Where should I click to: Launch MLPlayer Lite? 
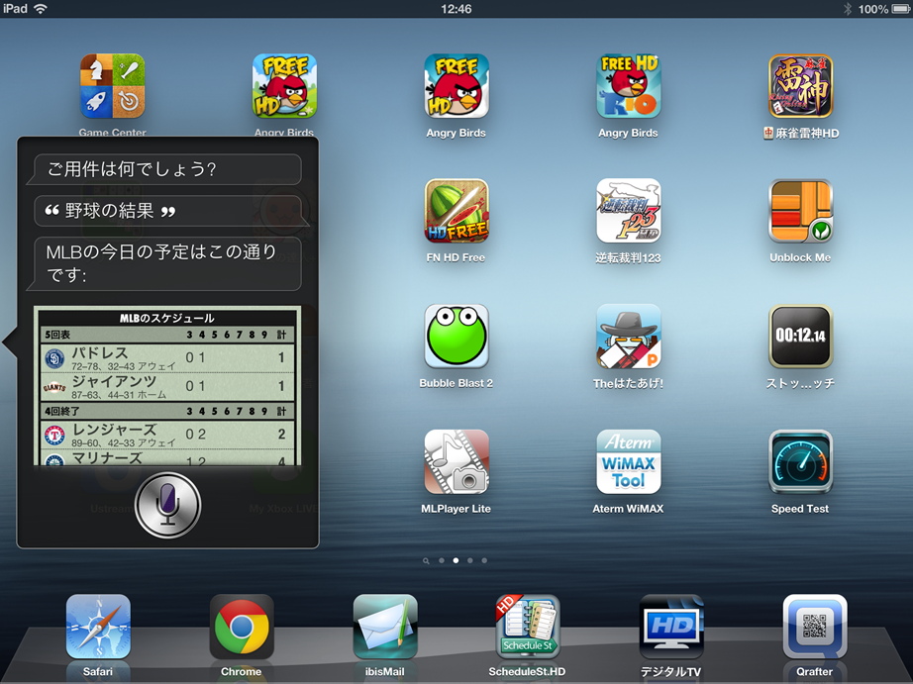click(456, 462)
